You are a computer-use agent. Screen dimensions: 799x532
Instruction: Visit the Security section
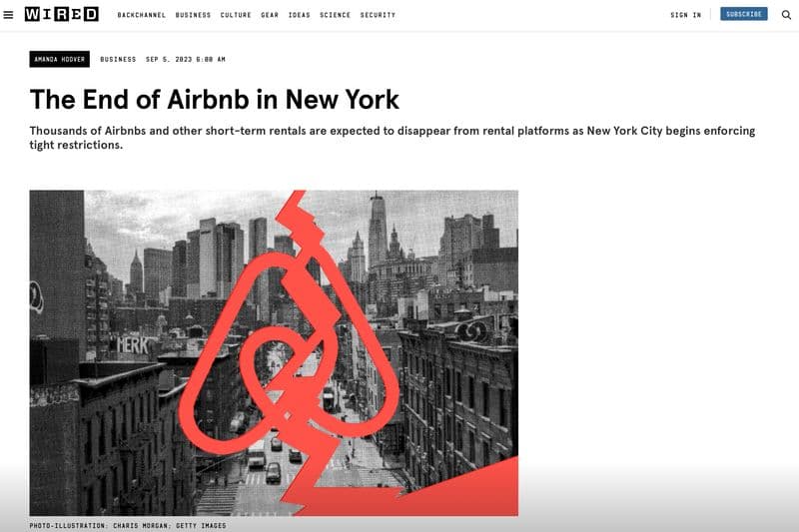[x=378, y=15]
